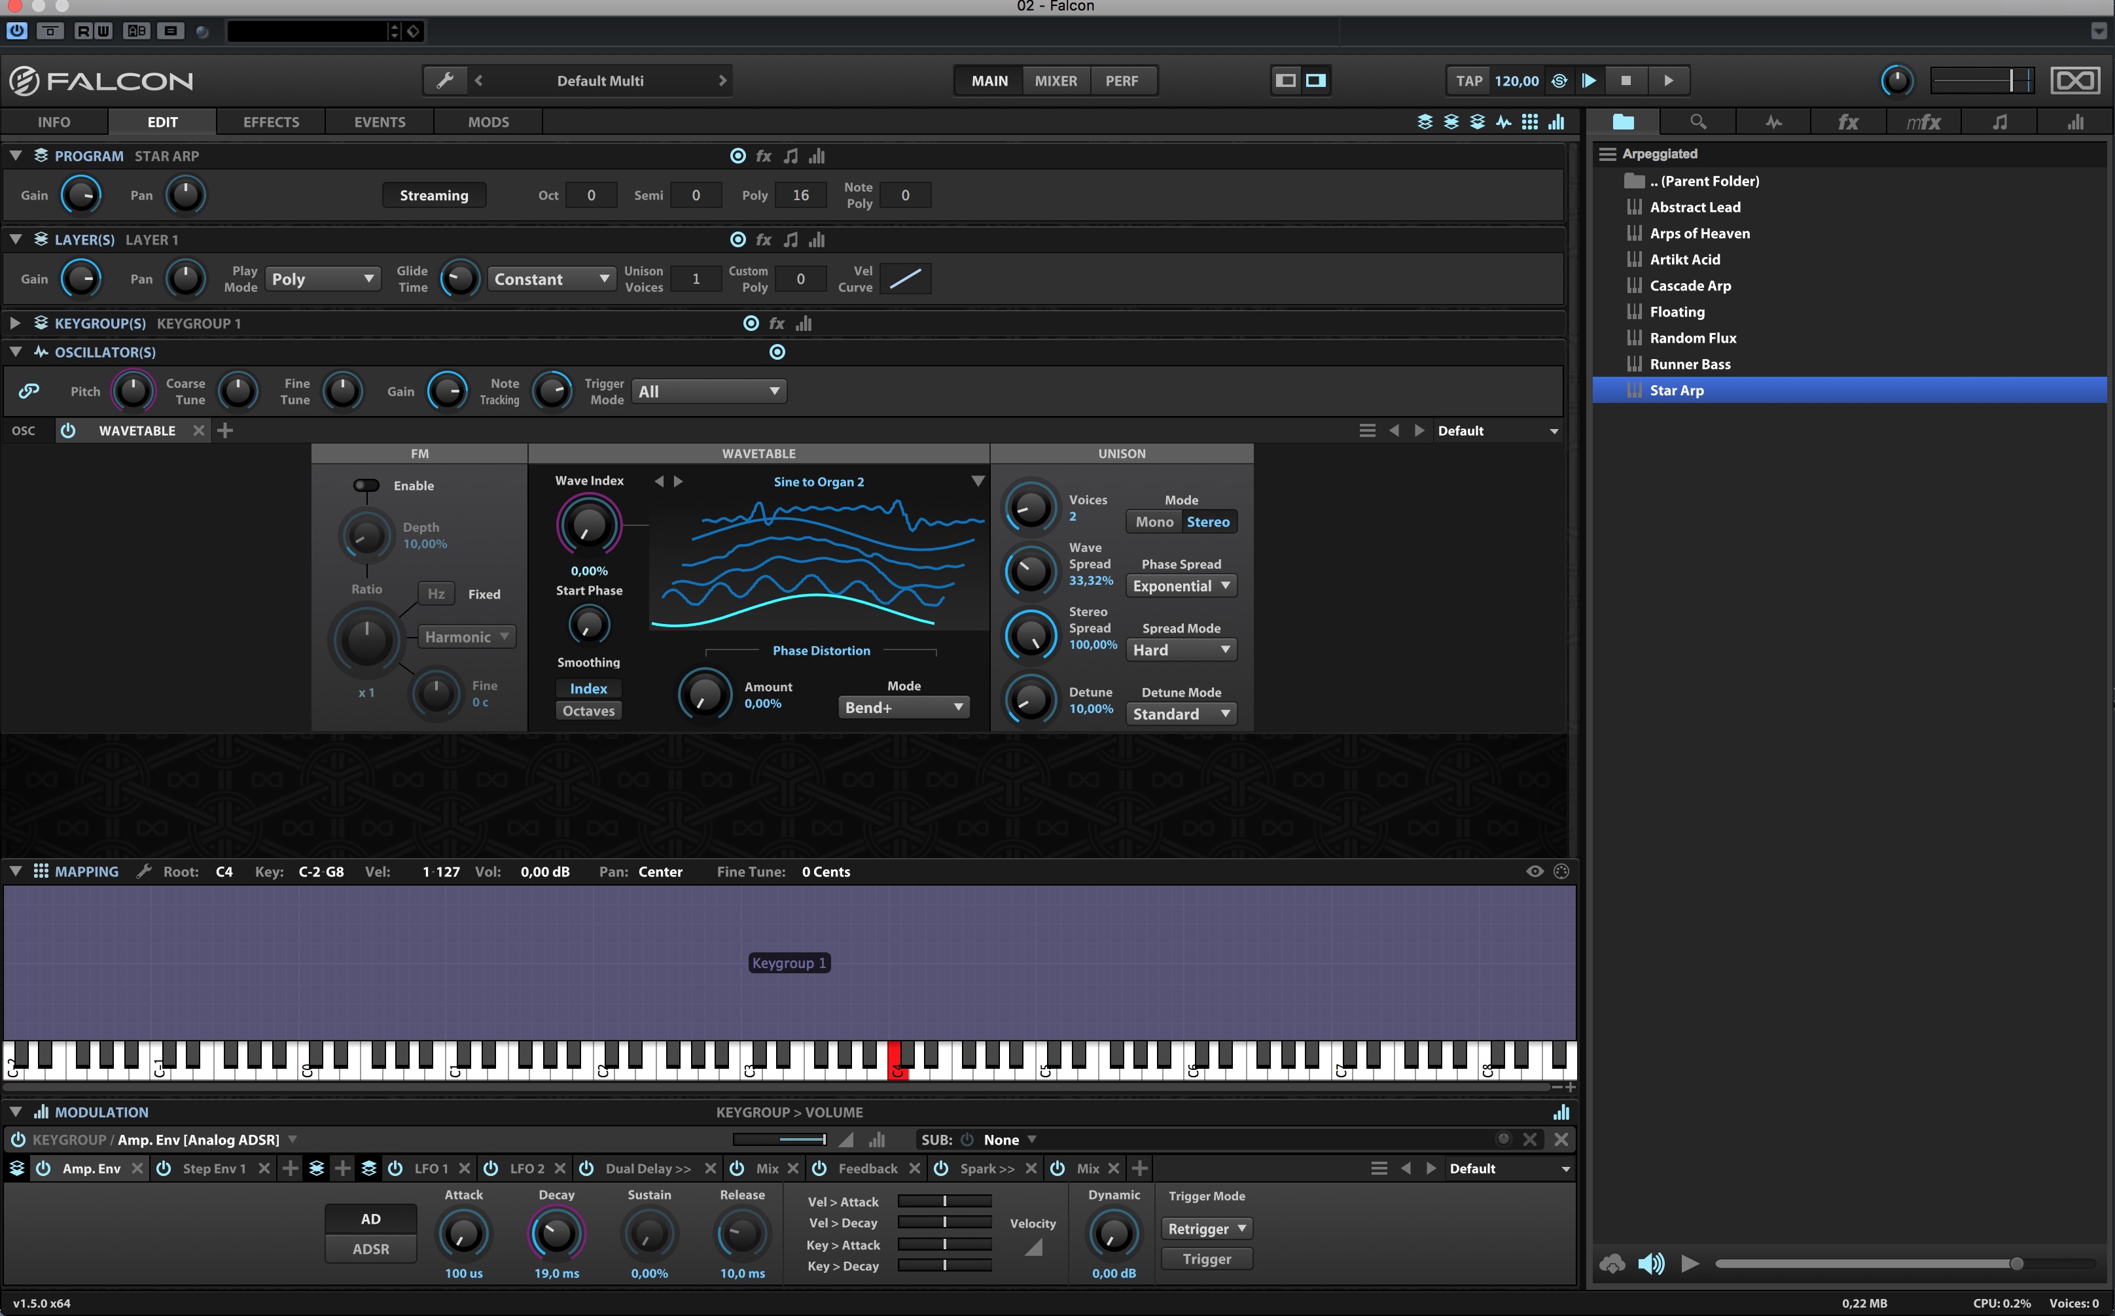Click the note icon in the LAYER(S) row
2115x1316 pixels.
coord(791,239)
